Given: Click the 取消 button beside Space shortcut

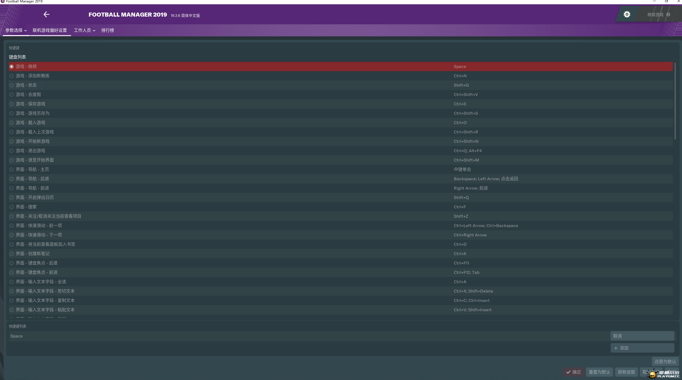Looking at the screenshot, I should point(642,336).
